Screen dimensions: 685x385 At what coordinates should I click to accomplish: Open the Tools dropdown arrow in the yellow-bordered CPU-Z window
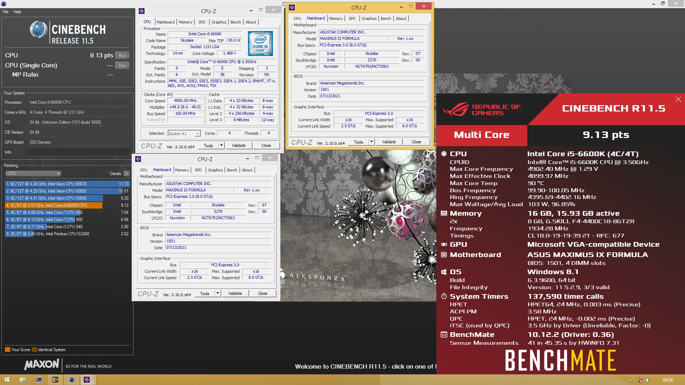371,142
